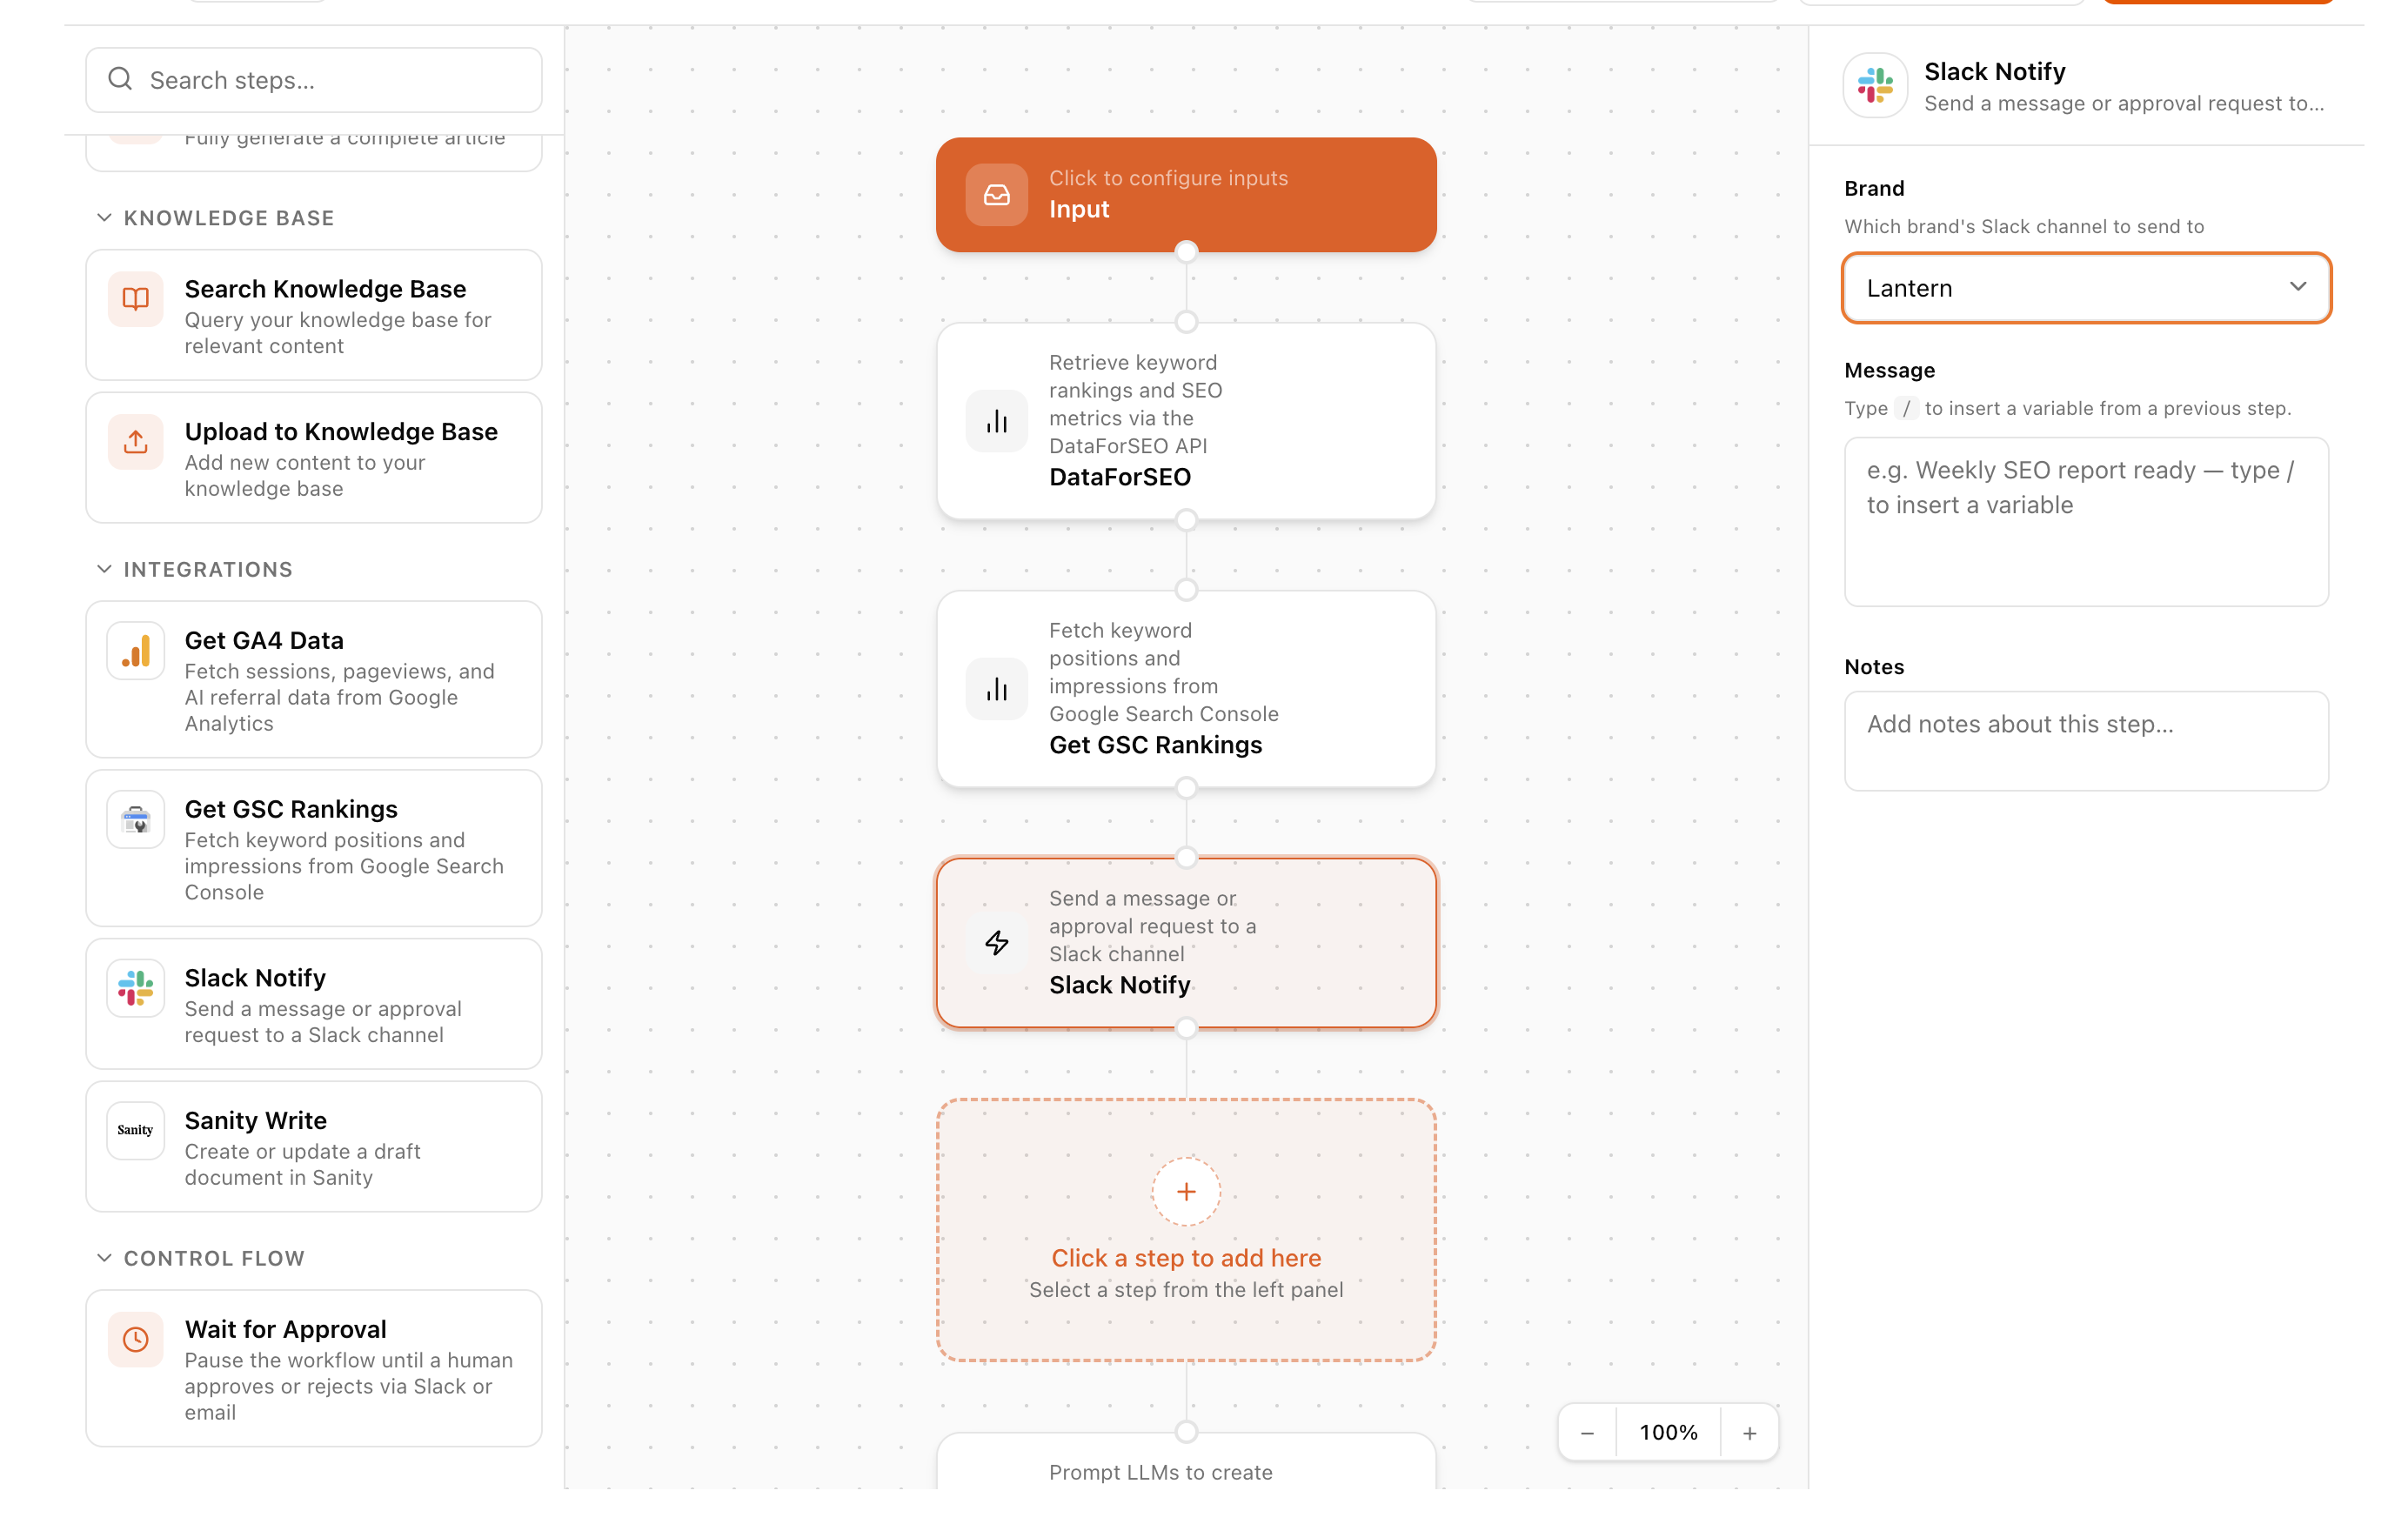Click the zoom out minus control
The height and width of the screenshot is (1524, 2408).
[1587, 1432]
